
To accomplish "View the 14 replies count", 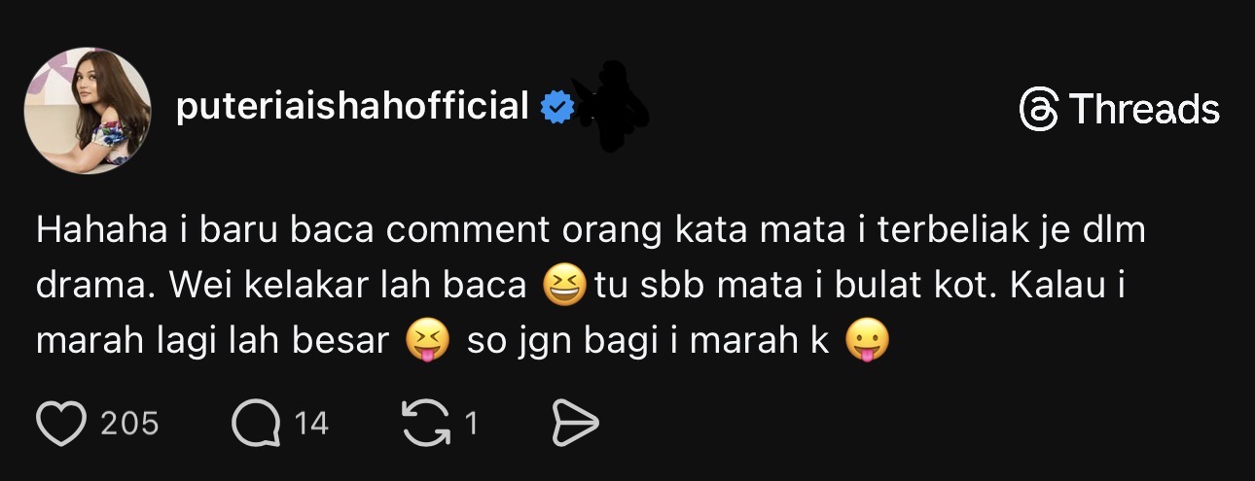I will click(311, 424).
